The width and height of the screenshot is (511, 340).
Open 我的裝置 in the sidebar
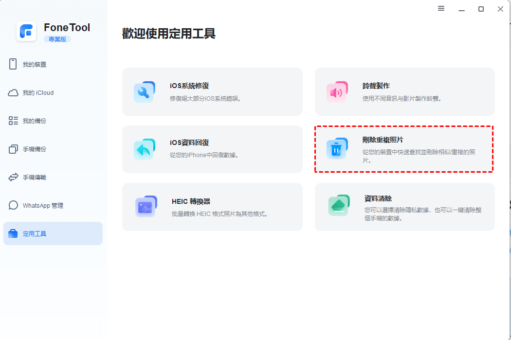(x=35, y=65)
